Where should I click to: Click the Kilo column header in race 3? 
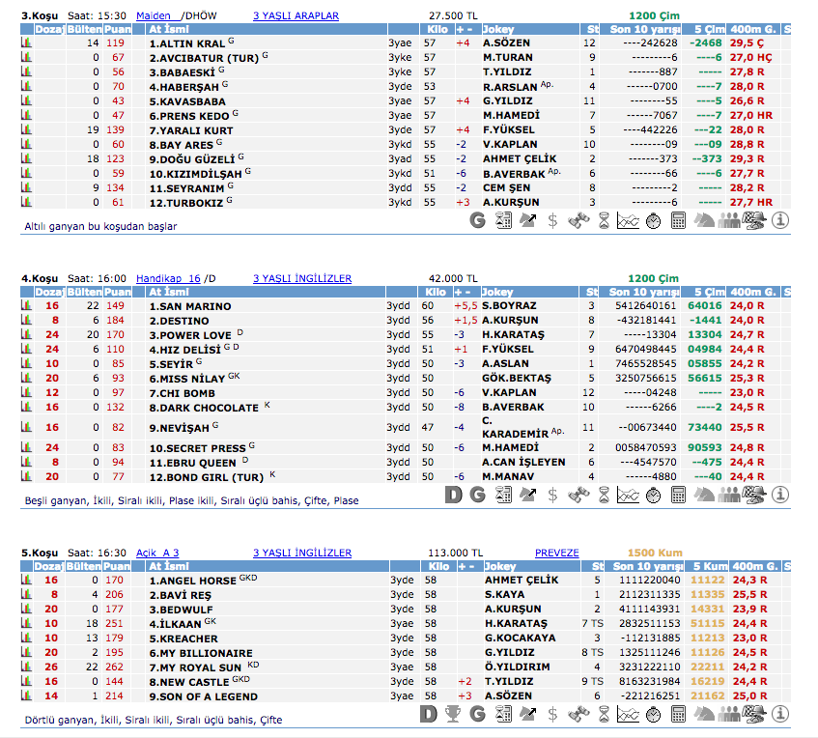pyautogui.click(x=437, y=30)
